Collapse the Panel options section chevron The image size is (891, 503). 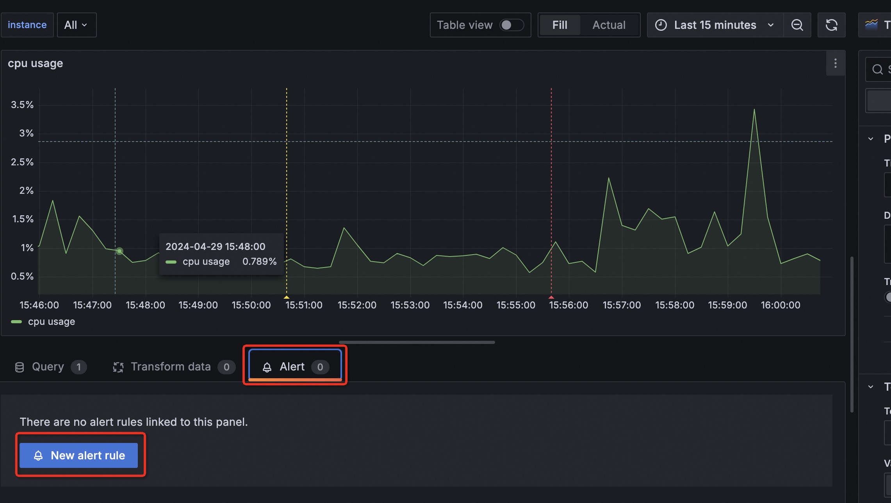coord(871,138)
